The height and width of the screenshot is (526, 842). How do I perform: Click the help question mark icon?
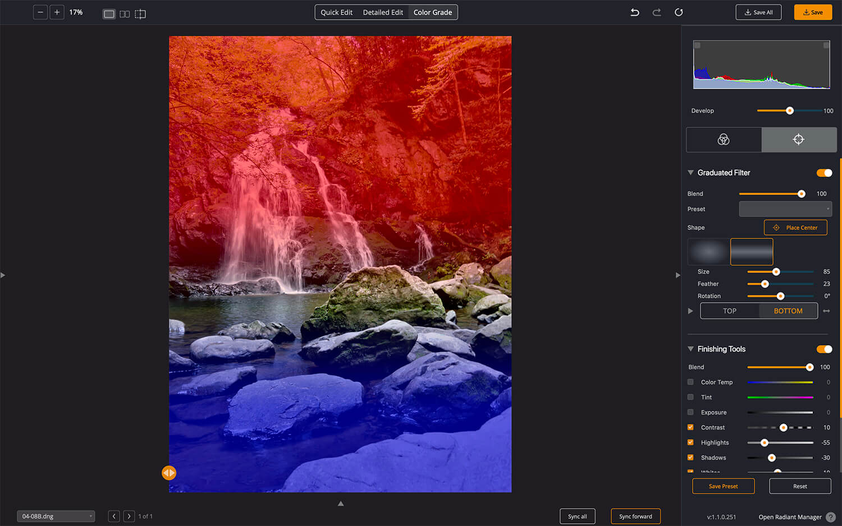click(x=831, y=517)
